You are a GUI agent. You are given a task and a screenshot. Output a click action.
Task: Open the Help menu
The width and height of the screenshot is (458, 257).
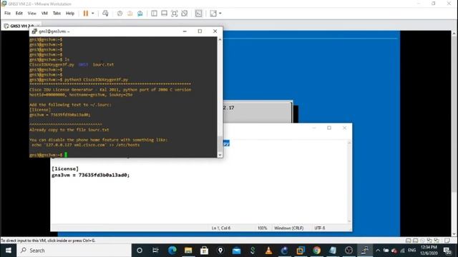[x=70, y=14]
